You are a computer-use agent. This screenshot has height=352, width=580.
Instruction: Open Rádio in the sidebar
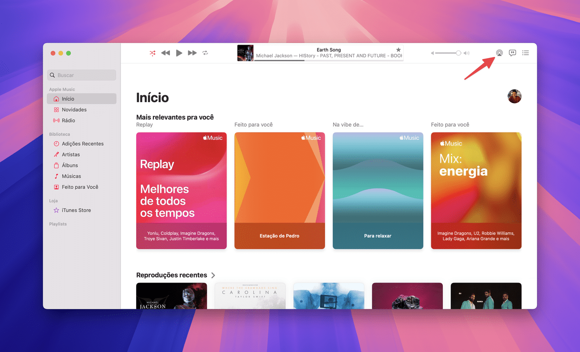click(81, 121)
